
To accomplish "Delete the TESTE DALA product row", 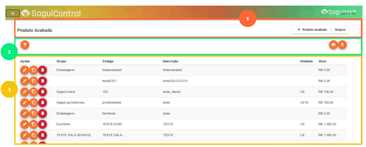I will pos(43,135).
